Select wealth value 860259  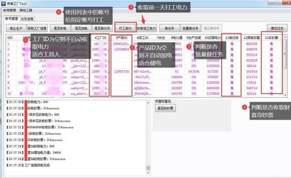pos(252,44)
